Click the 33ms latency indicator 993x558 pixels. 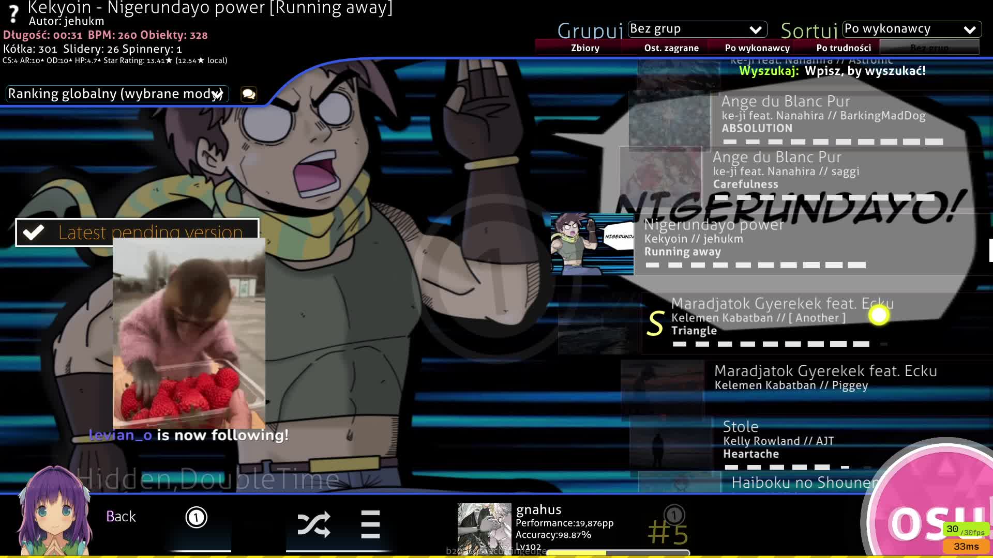tap(966, 547)
